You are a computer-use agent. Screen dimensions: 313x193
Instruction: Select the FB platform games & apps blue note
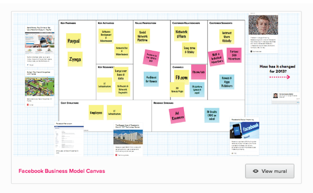(197, 90)
